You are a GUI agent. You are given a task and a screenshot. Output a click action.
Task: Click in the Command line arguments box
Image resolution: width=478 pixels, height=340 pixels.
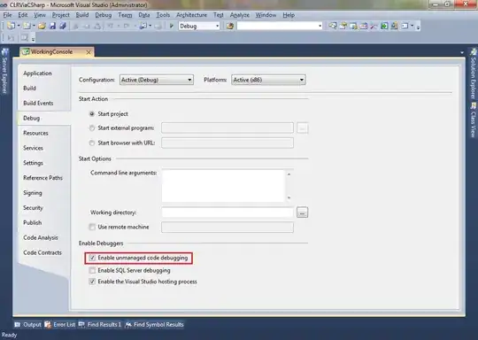click(x=223, y=186)
